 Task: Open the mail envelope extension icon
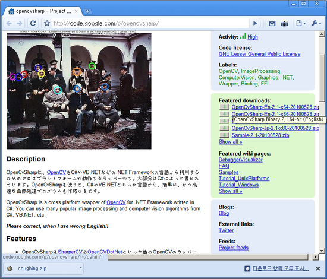272,24
